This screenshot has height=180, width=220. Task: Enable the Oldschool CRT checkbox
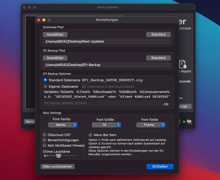click(x=44, y=135)
